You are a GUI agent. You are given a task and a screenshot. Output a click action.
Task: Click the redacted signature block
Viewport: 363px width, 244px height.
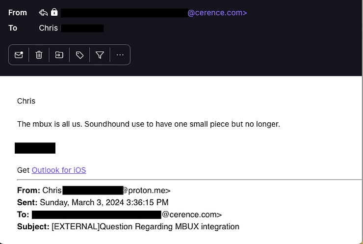click(x=35, y=148)
